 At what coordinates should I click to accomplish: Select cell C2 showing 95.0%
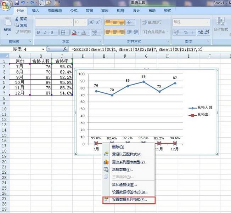tap(62, 67)
